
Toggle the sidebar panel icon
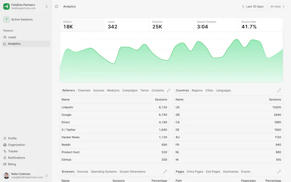click(x=57, y=7)
